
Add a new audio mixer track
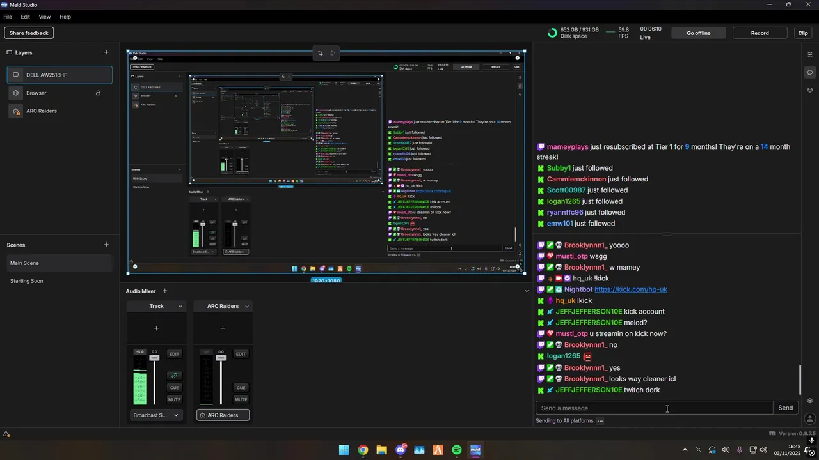coord(164,291)
